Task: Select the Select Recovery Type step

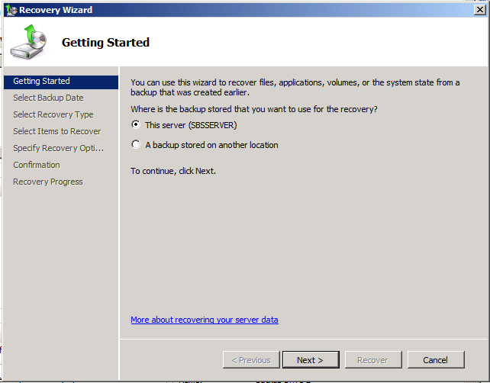Action: coord(53,114)
